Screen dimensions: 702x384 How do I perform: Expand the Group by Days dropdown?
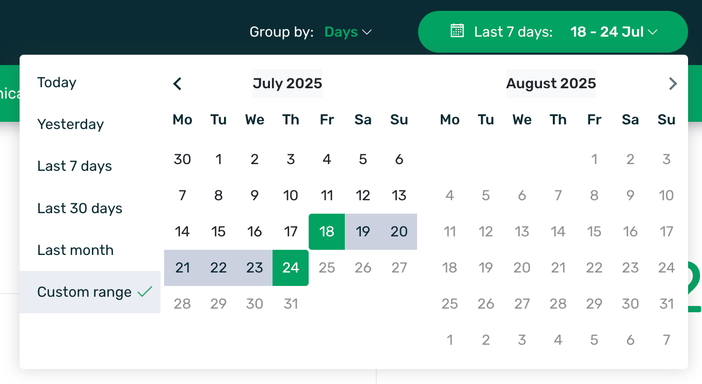(348, 32)
